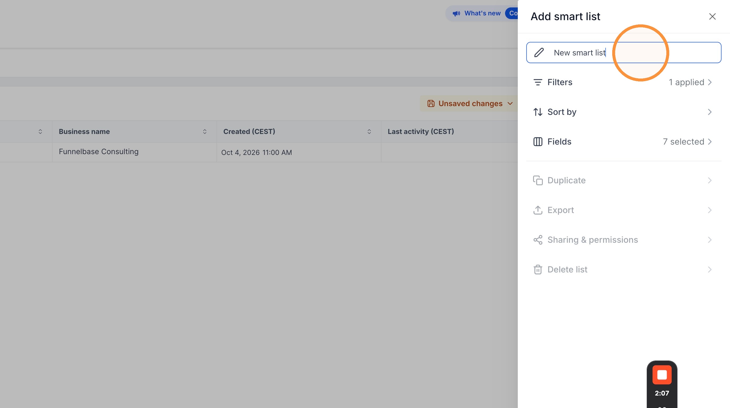Viewport: 730px width, 408px height.
Task: Click the Oct 4, 2026 11:00 AM cell
Action: click(299, 152)
